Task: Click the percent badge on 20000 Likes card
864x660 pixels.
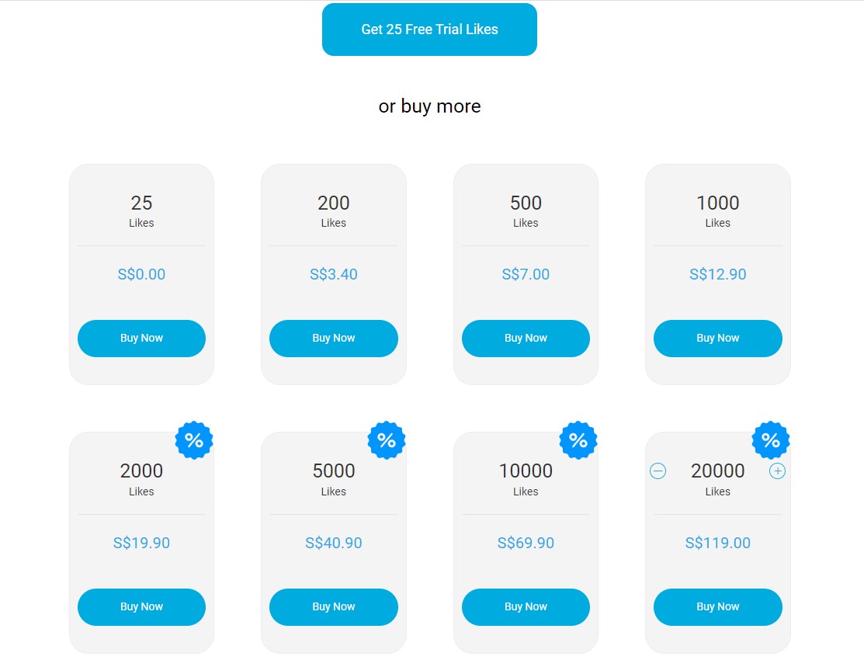Action: coord(770,440)
